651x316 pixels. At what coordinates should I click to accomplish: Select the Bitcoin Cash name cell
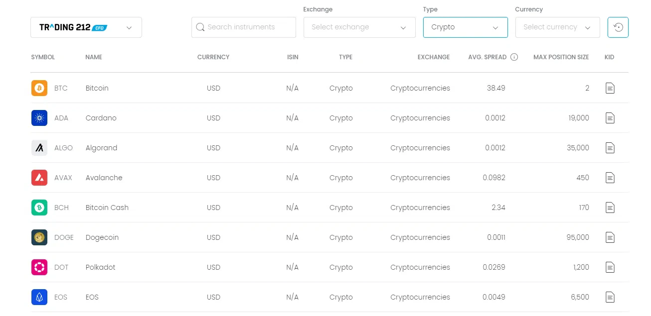pyautogui.click(x=107, y=208)
